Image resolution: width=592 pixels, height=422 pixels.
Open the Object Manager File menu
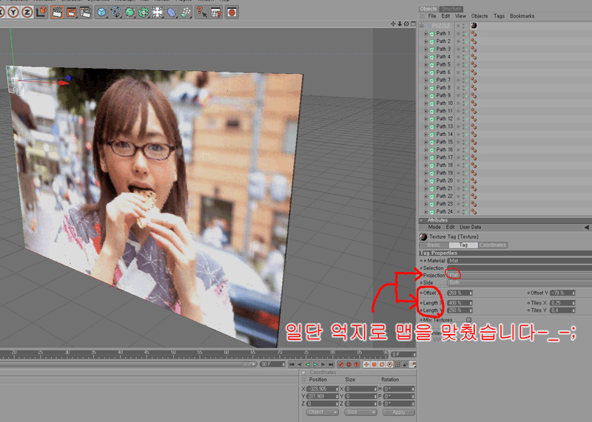pyautogui.click(x=432, y=16)
